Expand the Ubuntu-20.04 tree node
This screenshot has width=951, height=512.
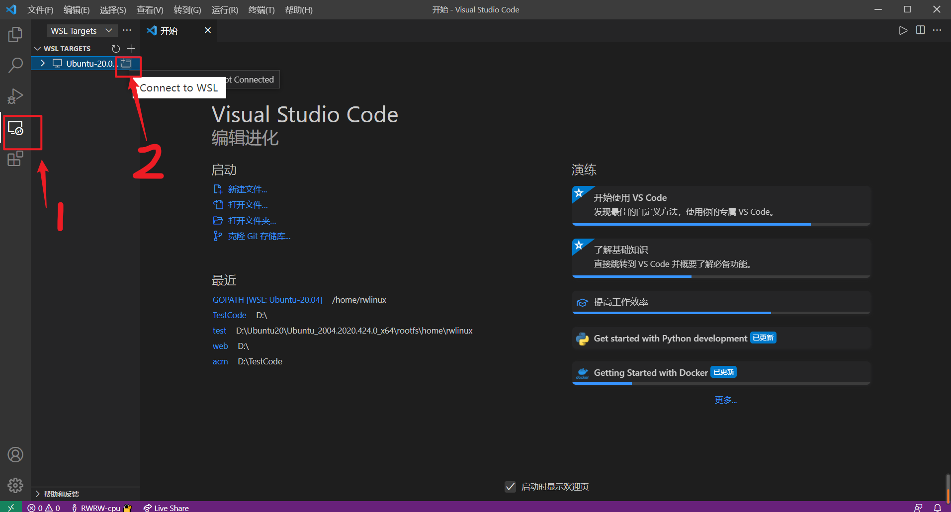pyautogui.click(x=43, y=64)
